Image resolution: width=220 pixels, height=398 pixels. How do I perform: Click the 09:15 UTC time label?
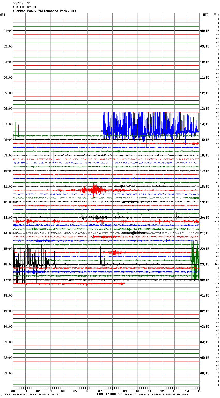coord(205,46)
